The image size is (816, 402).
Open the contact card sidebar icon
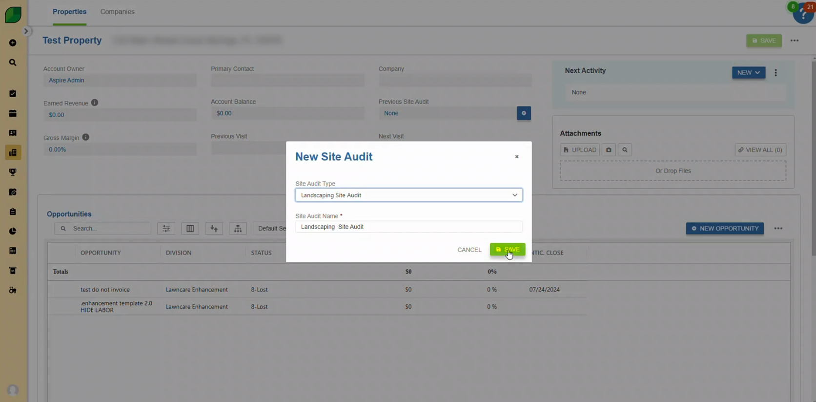click(13, 133)
